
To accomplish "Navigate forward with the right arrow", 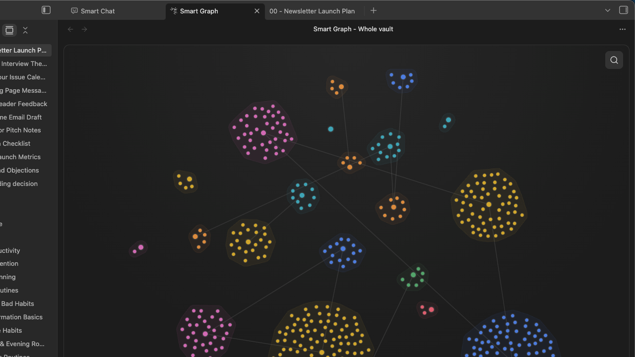I will pos(84,29).
